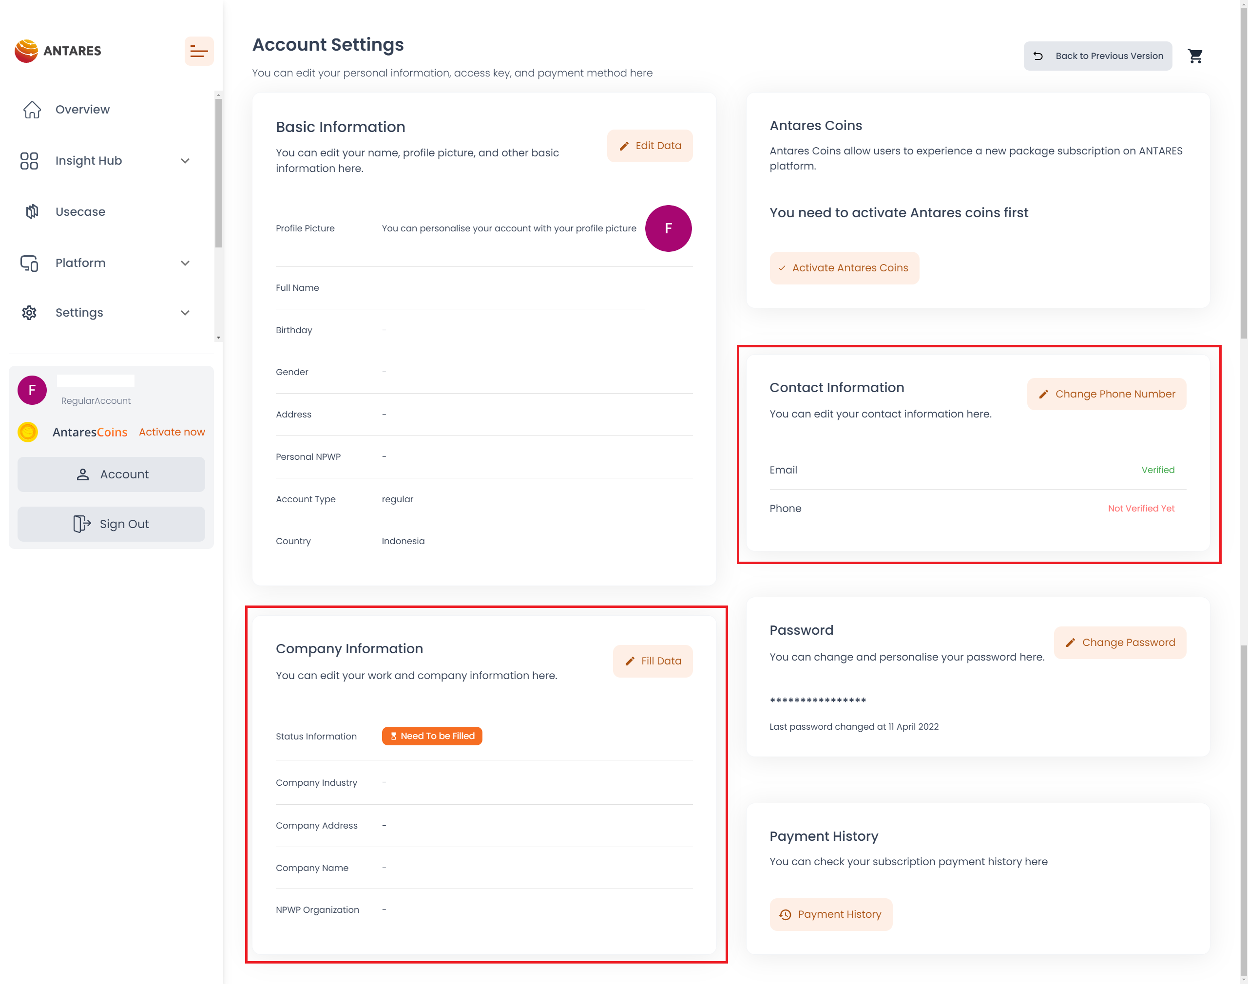
Task: Open the Overview menu item
Action: (x=82, y=110)
